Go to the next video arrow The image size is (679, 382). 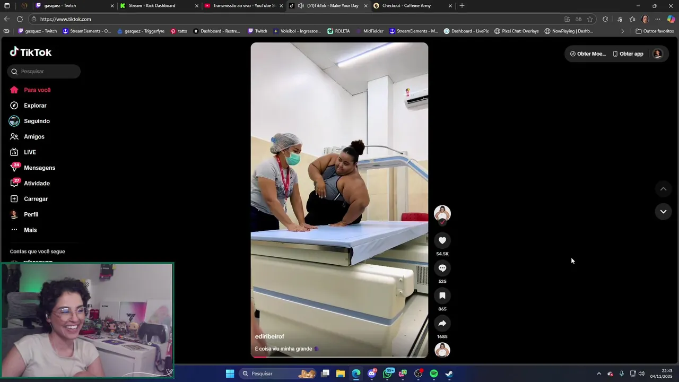tap(663, 212)
